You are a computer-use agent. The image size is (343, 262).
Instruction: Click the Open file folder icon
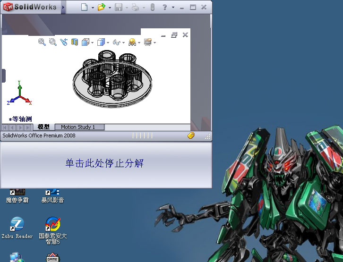[101, 7]
